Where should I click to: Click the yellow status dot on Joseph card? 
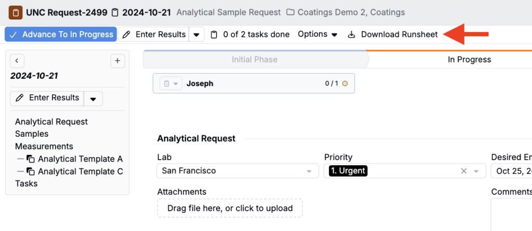pyautogui.click(x=344, y=83)
